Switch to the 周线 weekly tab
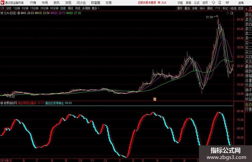 [70, 8]
